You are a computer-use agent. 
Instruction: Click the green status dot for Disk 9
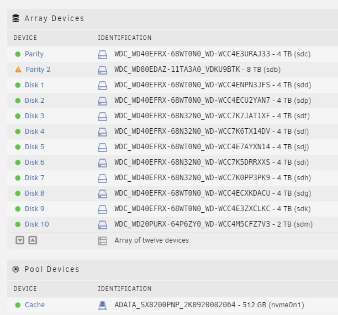[x=18, y=209]
